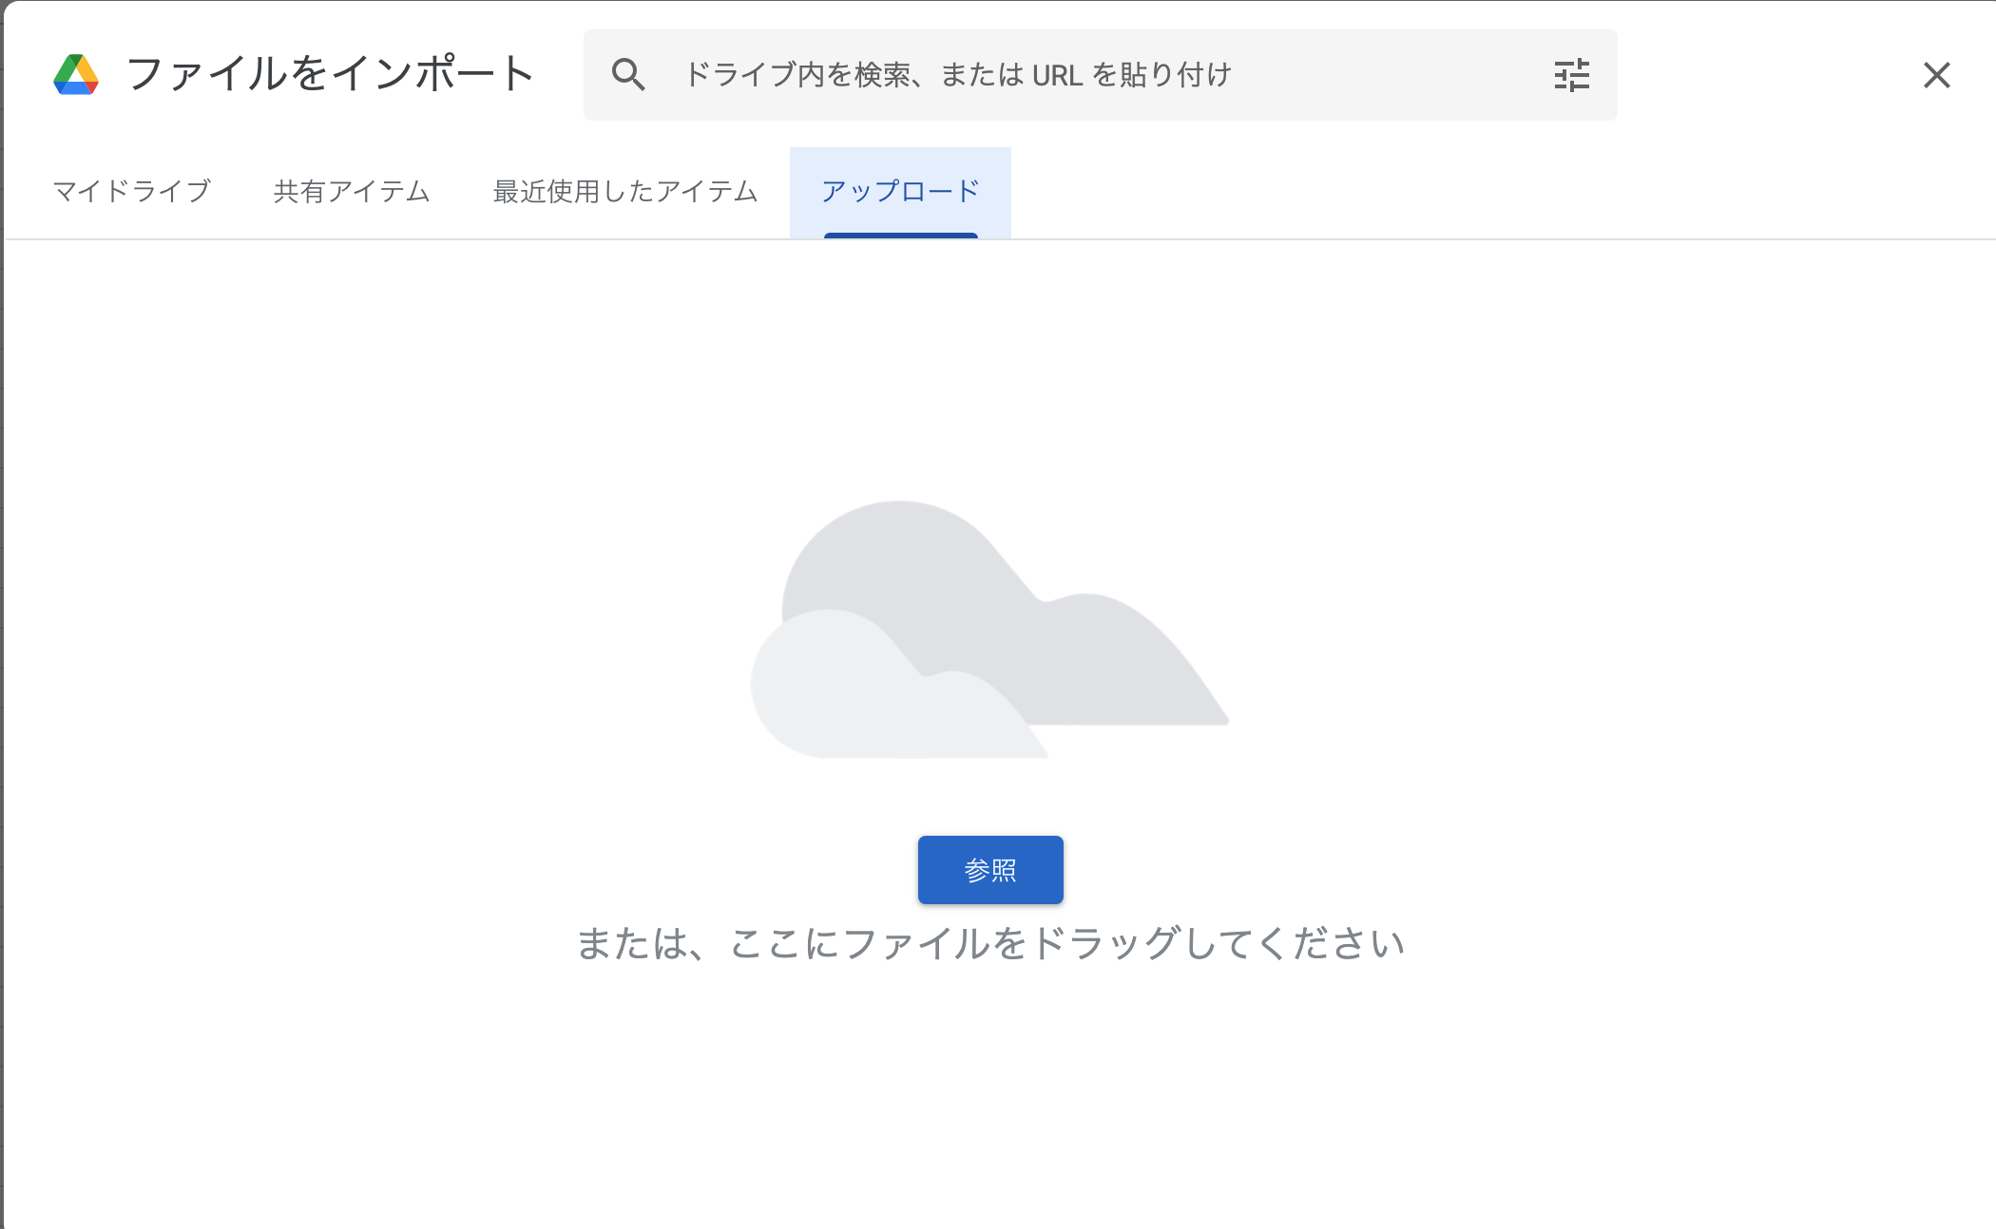Close the file import dialog
Image resolution: width=1996 pixels, height=1229 pixels.
(1936, 75)
